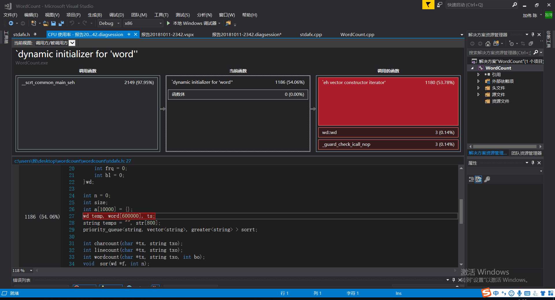555x300 pixels.
Task: Expand the 源文件 source files node
Action: (x=478, y=94)
